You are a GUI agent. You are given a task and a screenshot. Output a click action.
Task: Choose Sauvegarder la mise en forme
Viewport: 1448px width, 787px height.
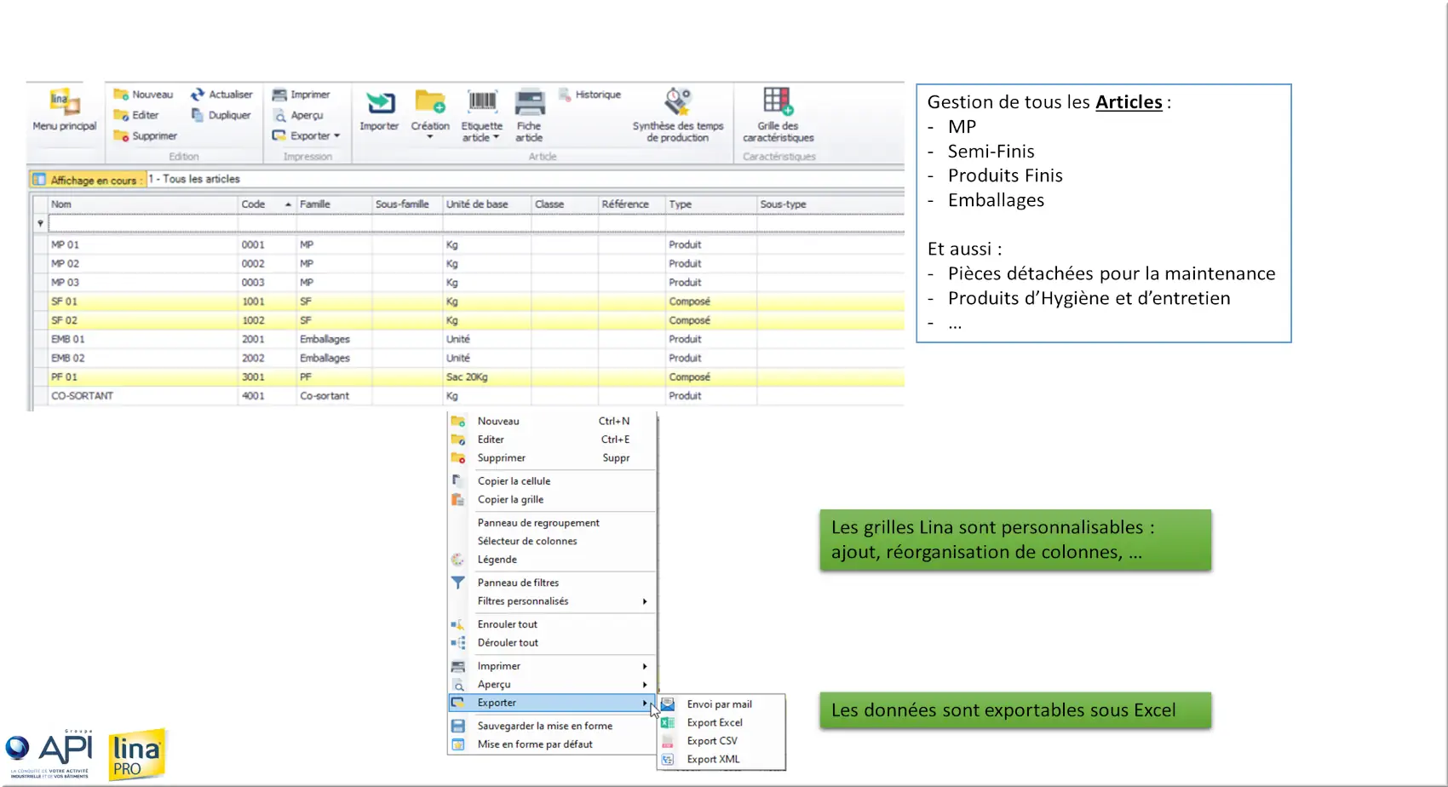coord(552,726)
